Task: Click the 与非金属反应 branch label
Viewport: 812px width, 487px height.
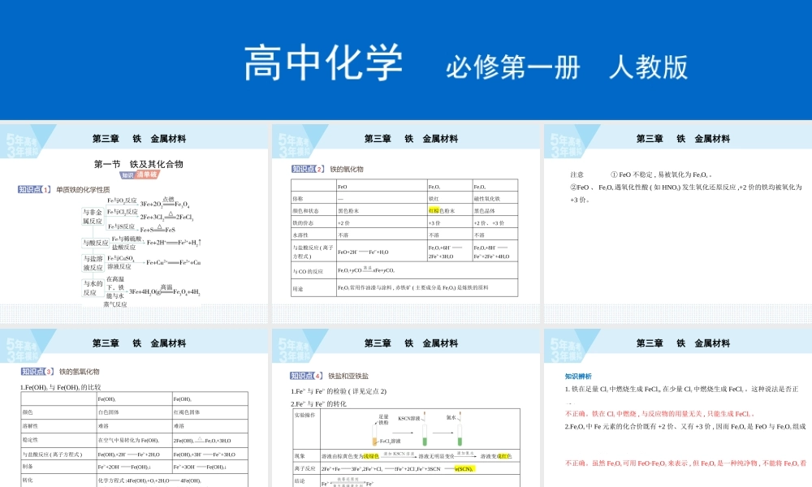Action: coord(93,217)
